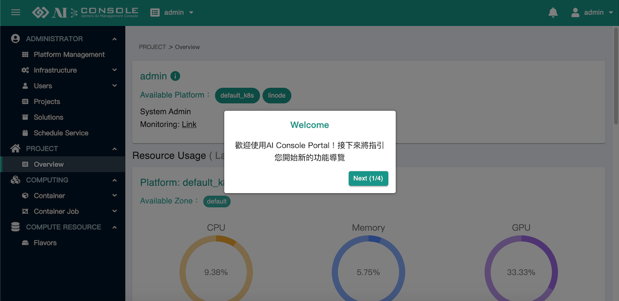Viewport: 619px width, 301px height.
Task: Click the Schedule Service calendar icon
Action: click(25, 133)
